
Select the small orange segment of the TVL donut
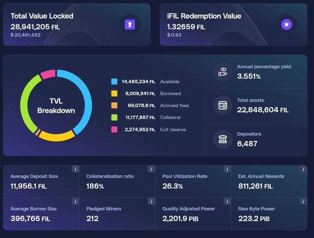38,133
